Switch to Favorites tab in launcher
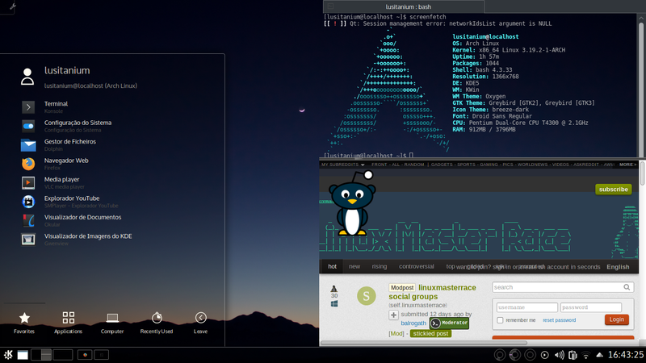This screenshot has height=363, width=646. [24, 322]
